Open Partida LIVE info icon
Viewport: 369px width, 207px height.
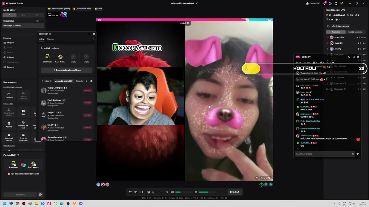tap(18, 155)
